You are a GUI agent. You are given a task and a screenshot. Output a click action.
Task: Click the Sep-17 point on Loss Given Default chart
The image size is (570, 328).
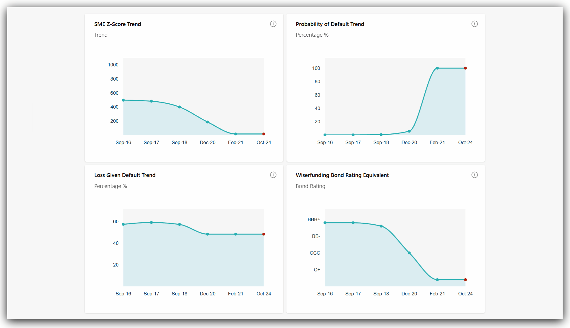[151, 222]
